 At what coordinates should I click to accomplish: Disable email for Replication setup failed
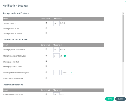click(x=46, y=78)
